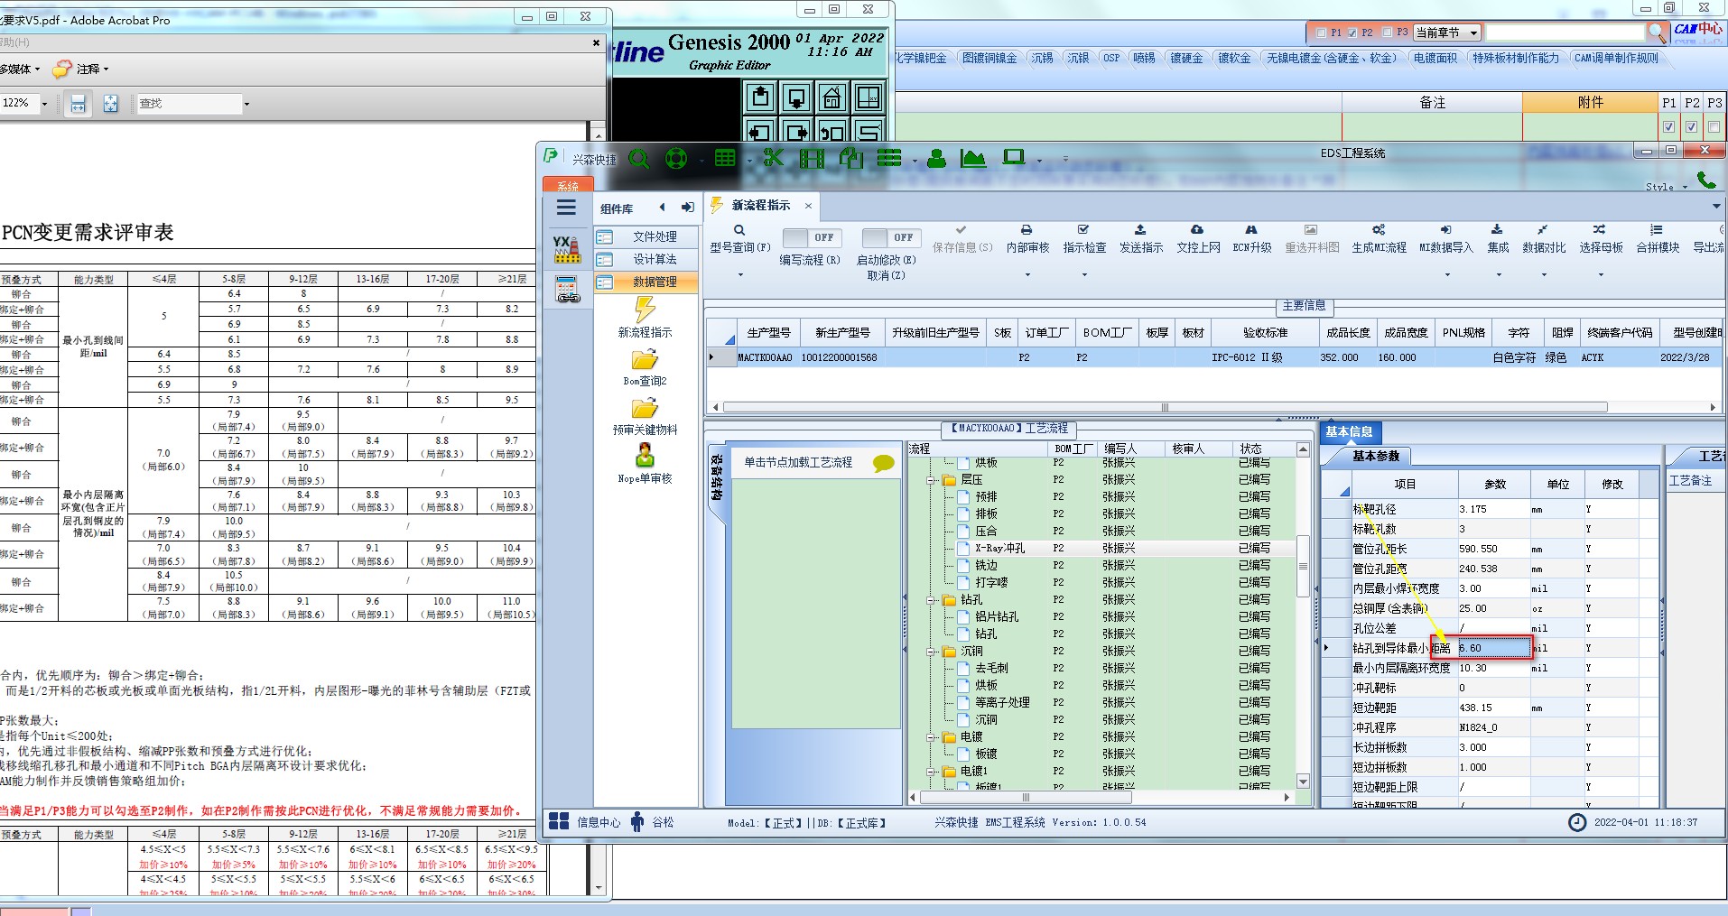The width and height of the screenshot is (1728, 916).
Task: Click 信息中心 in status bar
Action: [586, 822]
